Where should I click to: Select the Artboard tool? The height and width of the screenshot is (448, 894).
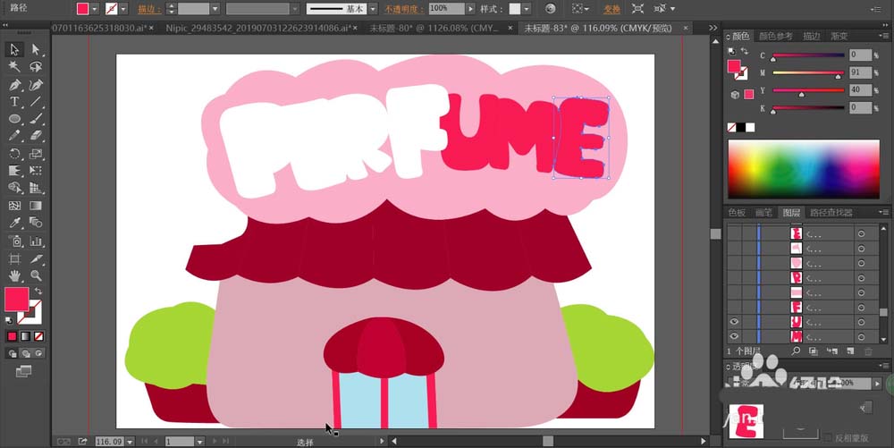click(14, 258)
